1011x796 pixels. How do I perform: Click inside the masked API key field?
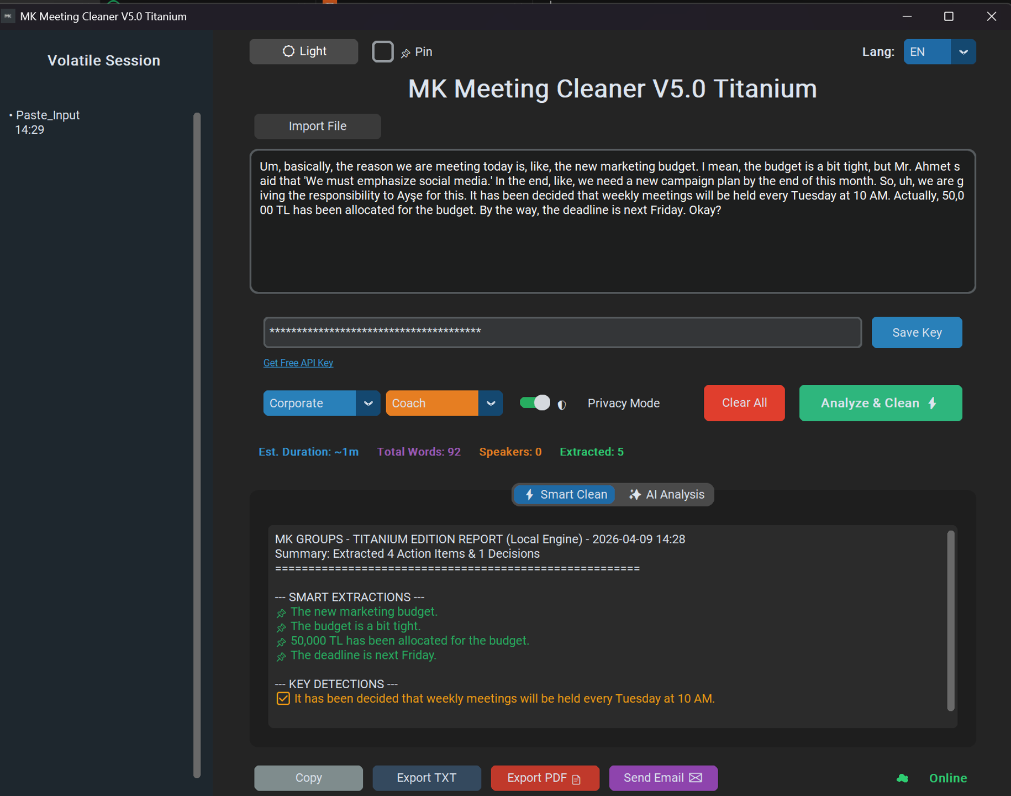[562, 332]
